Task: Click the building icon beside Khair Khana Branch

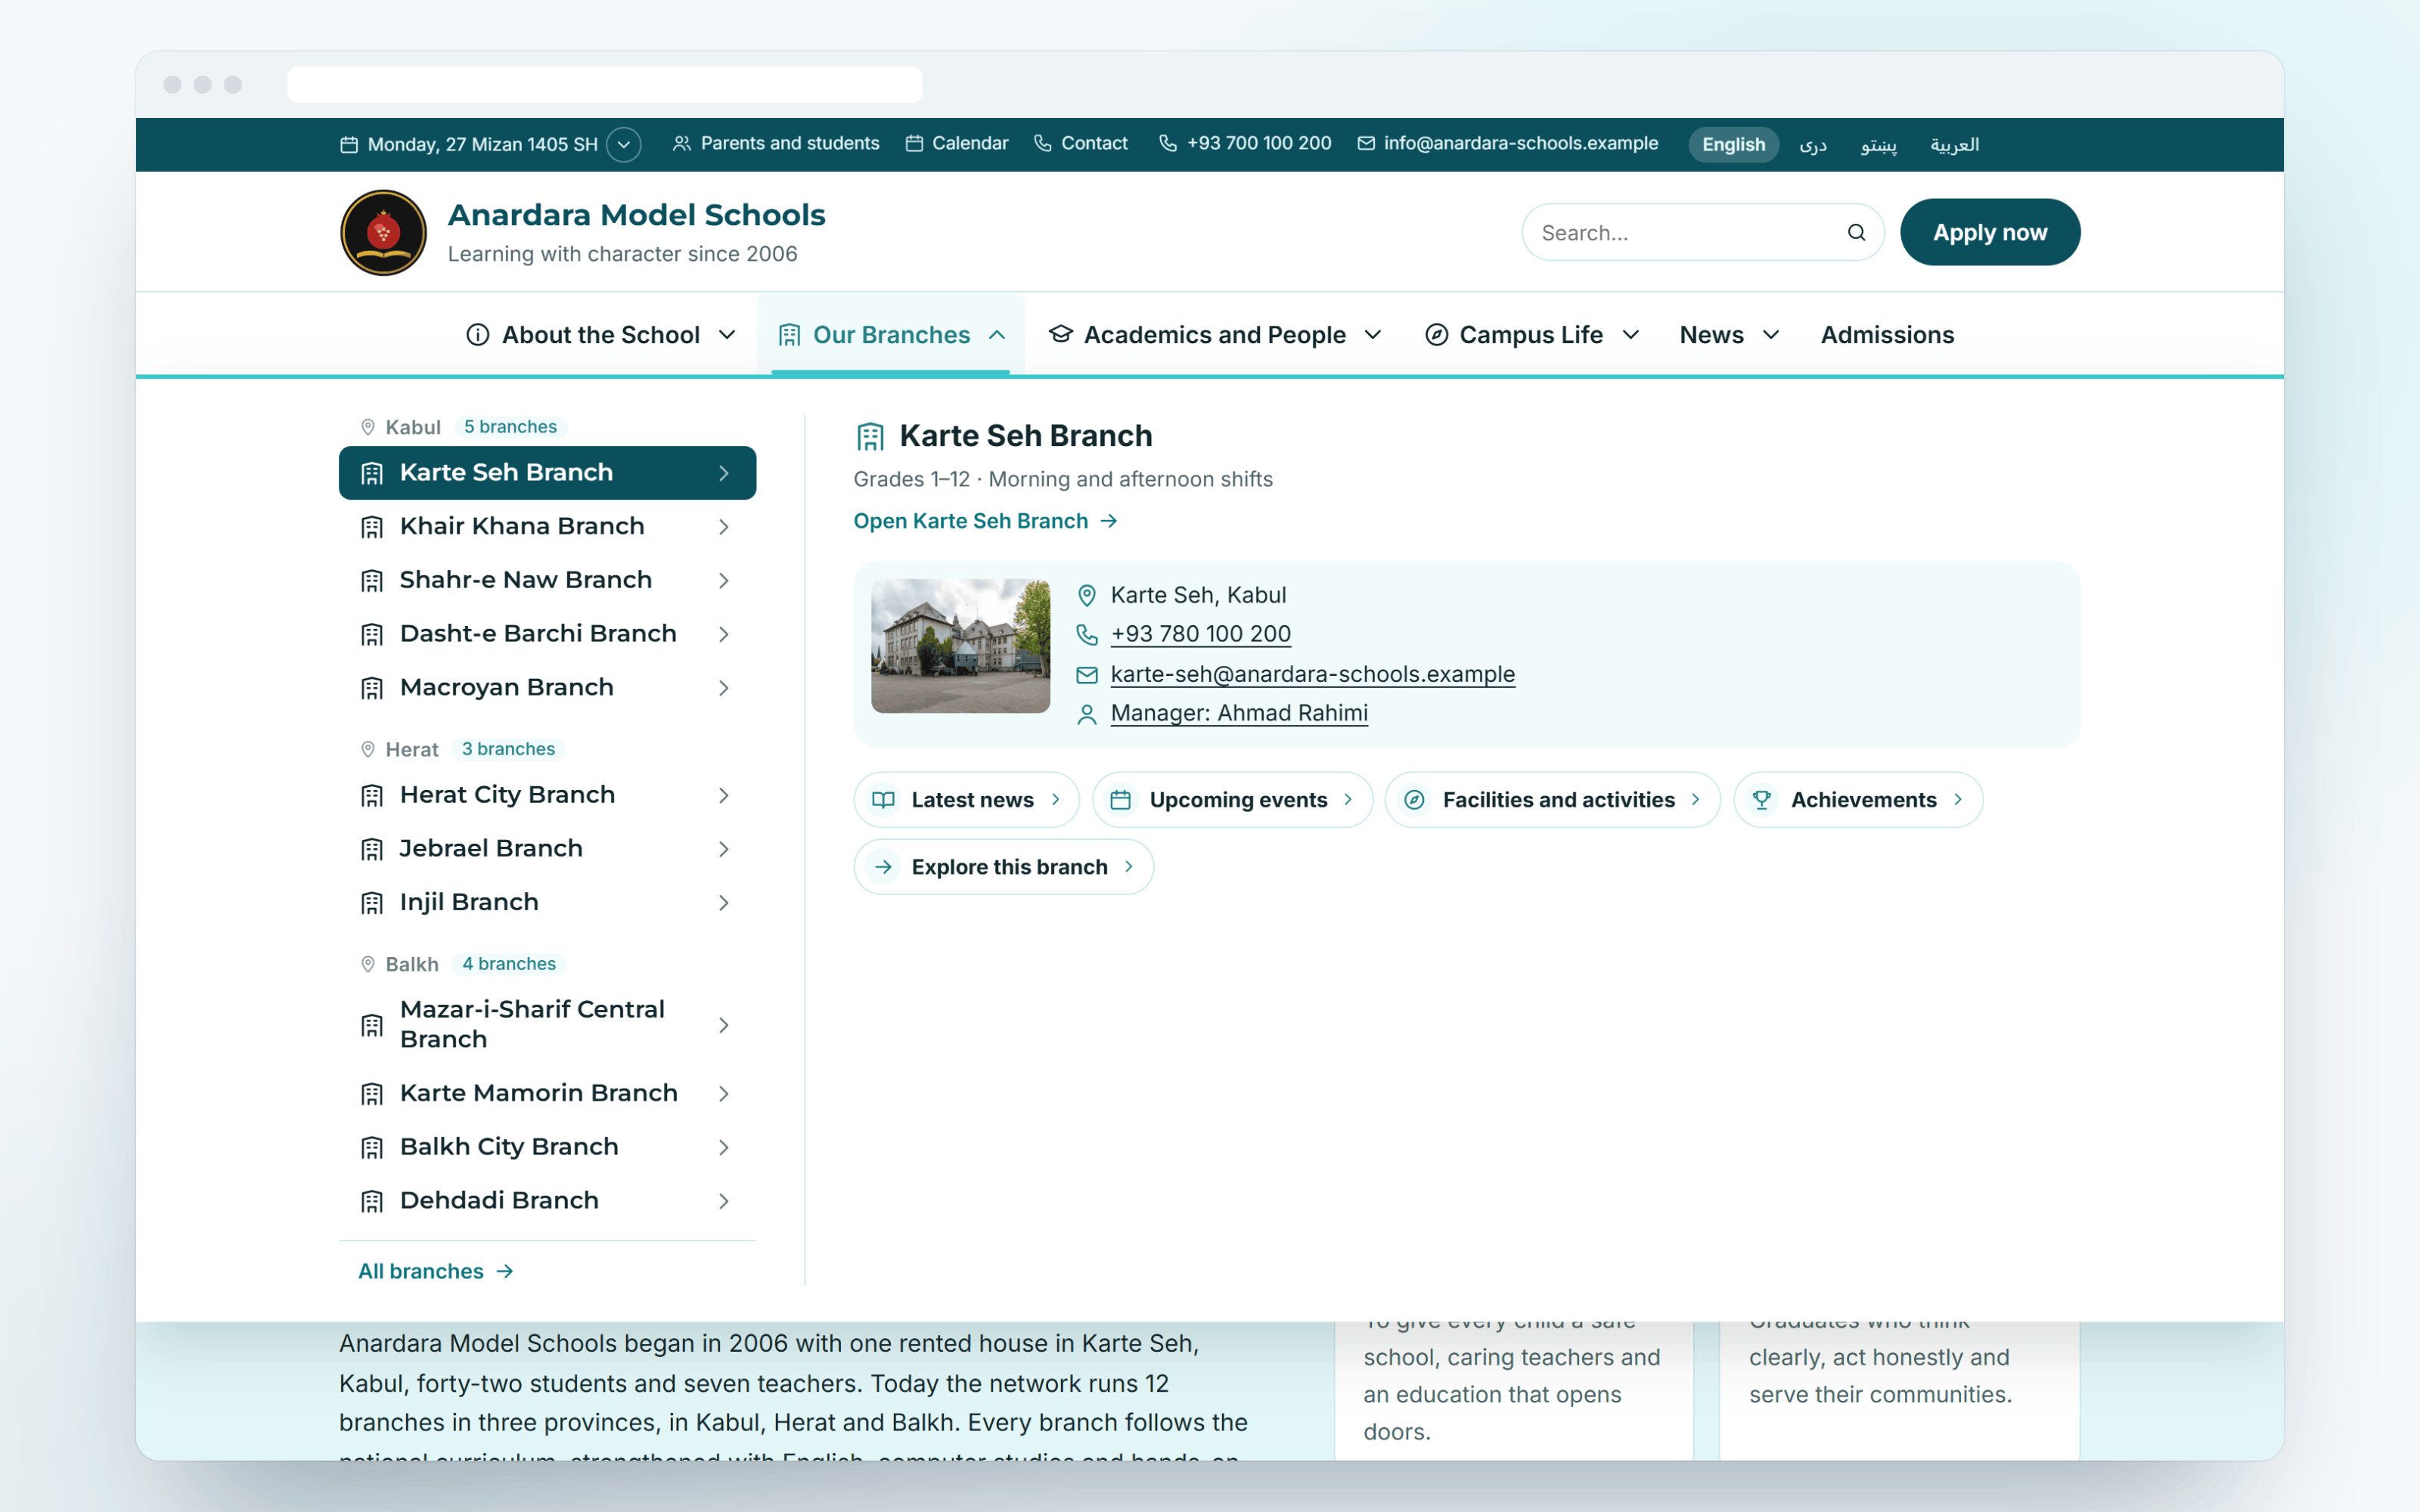Action: pos(372,527)
